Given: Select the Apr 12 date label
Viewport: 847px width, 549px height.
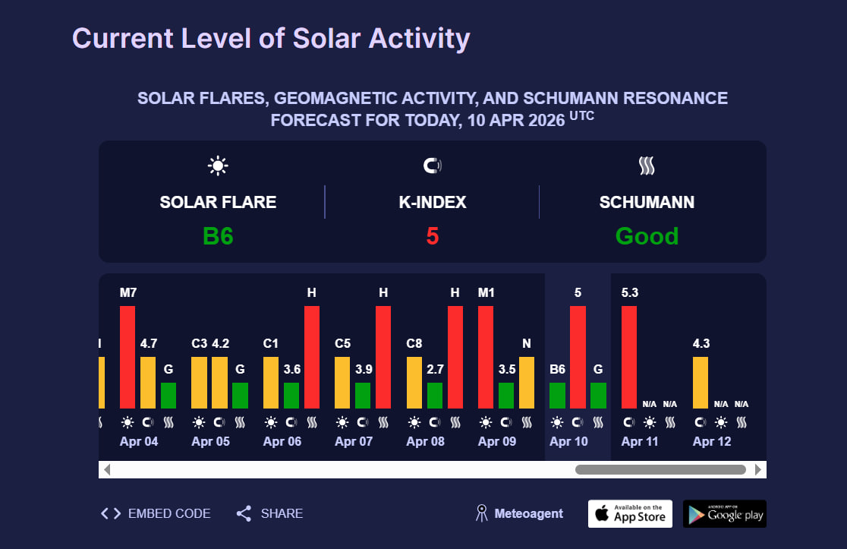Looking at the screenshot, I should (x=712, y=441).
